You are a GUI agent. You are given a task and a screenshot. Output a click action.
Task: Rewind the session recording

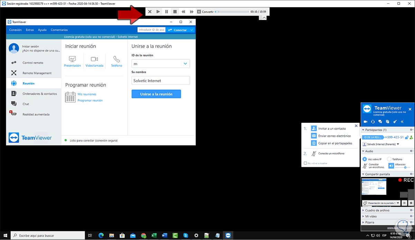coord(183,12)
